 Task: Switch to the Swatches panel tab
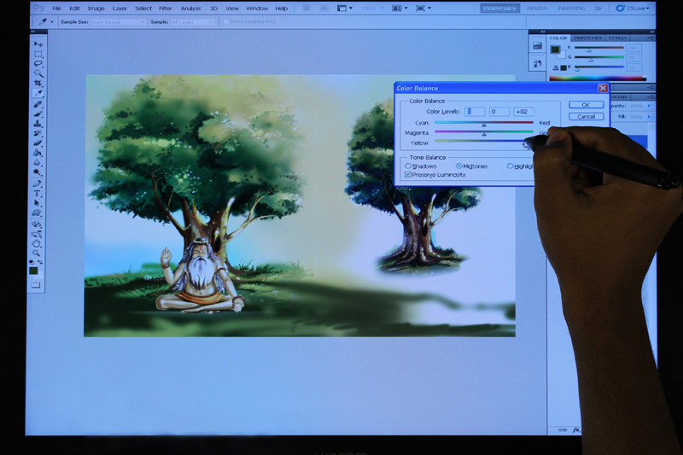587,38
